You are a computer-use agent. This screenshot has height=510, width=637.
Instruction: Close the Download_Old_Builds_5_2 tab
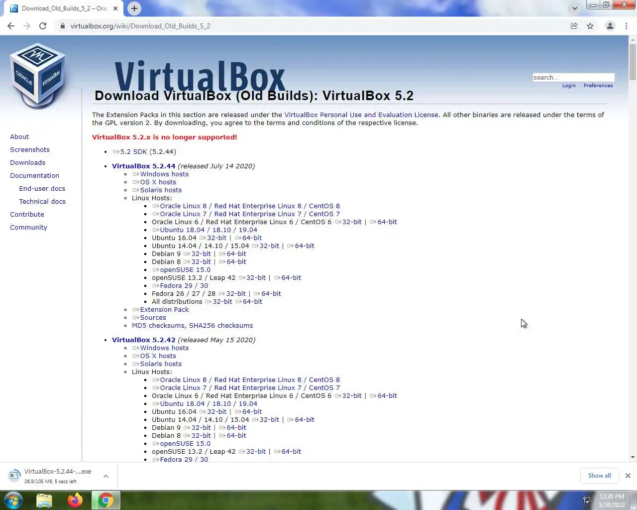[115, 8]
